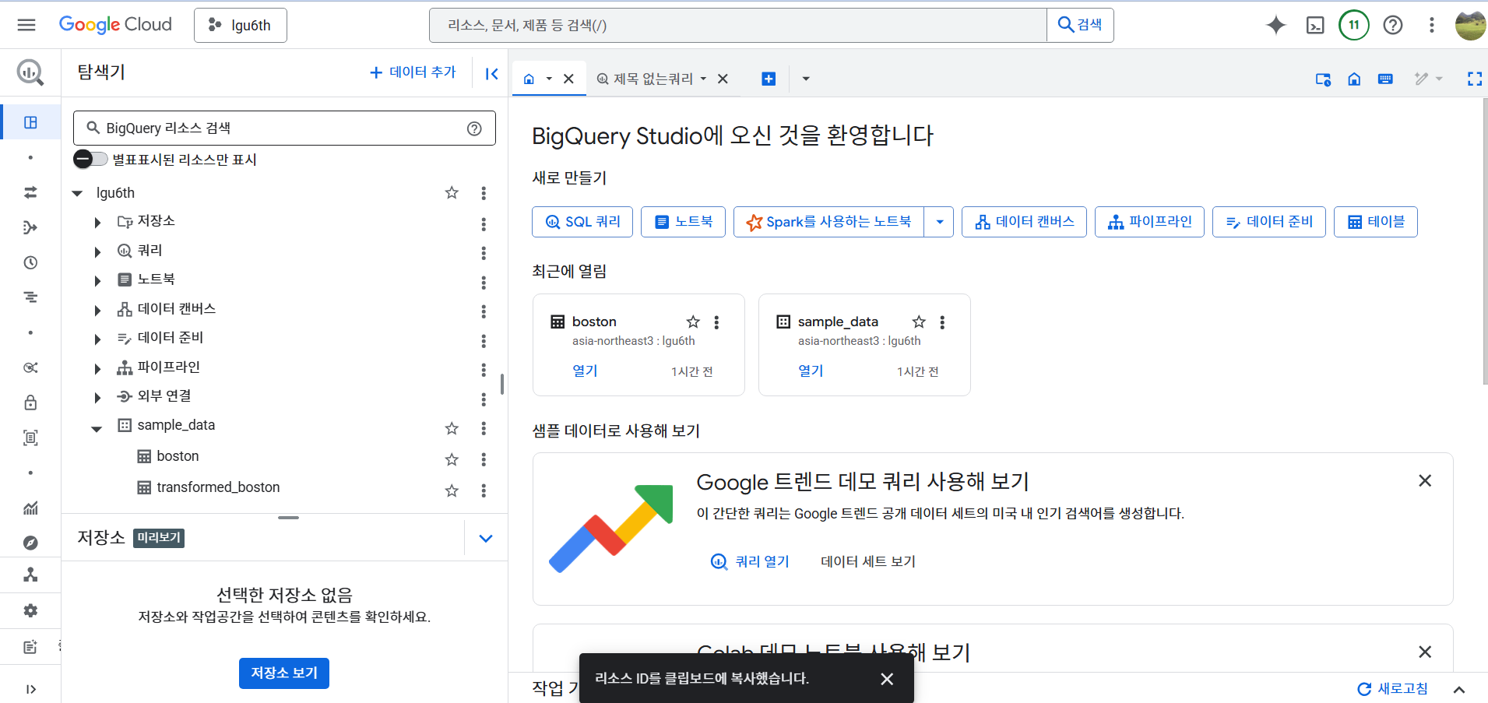The width and height of the screenshot is (1488, 703).
Task: Open Gemini AI assistant sparkle icon
Action: [1276, 25]
